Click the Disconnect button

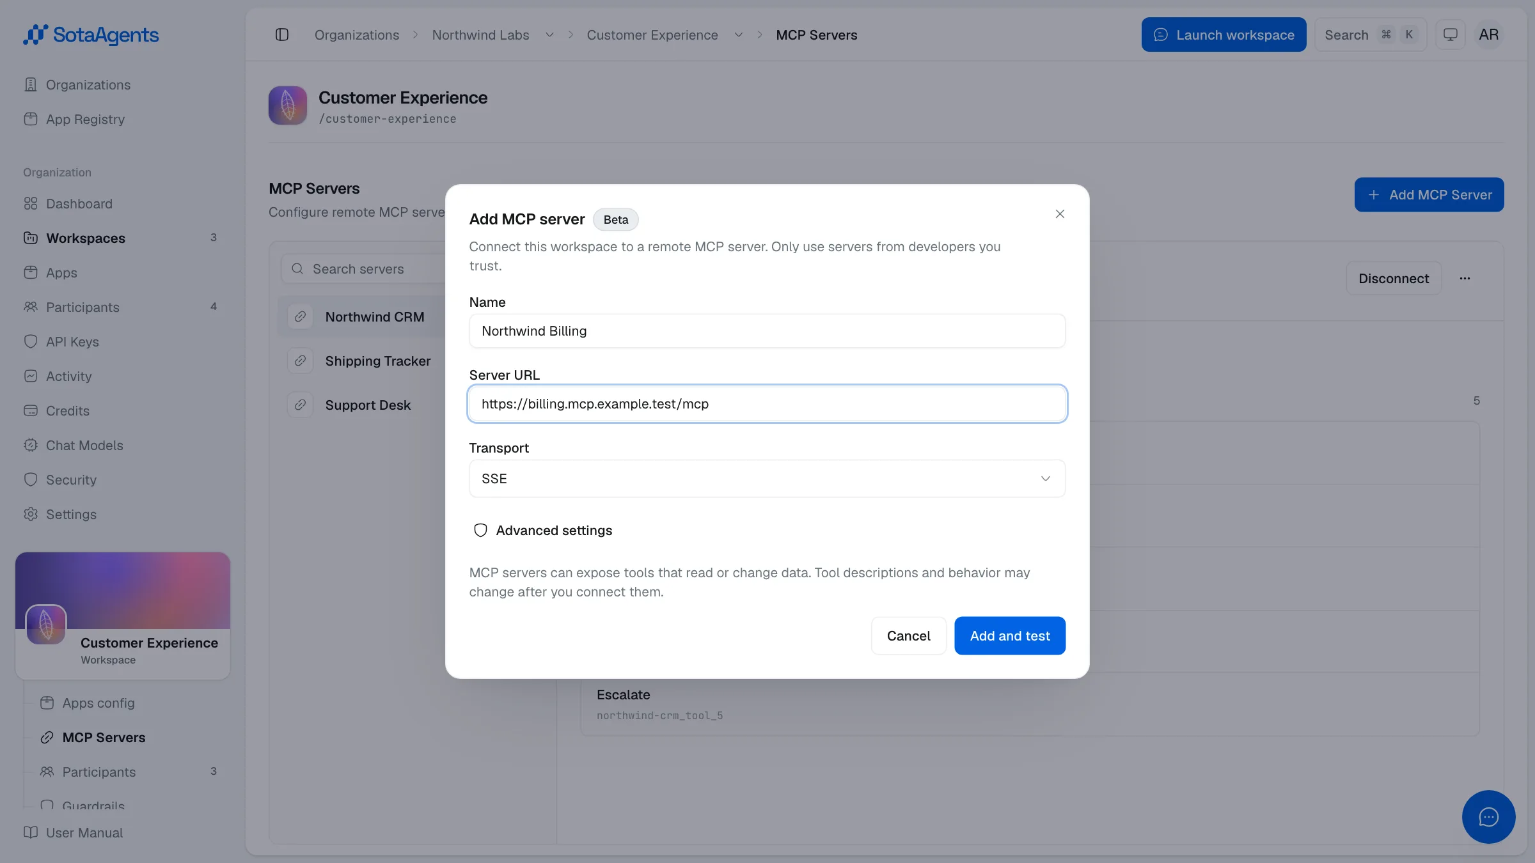click(x=1394, y=278)
